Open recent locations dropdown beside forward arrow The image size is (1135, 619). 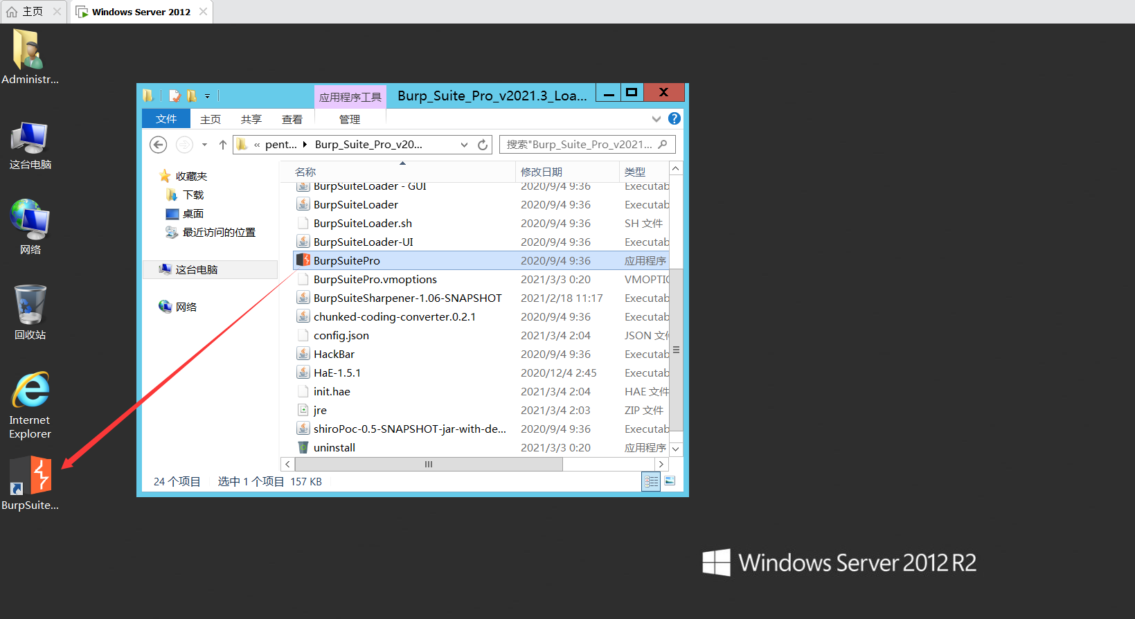[204, 145]
